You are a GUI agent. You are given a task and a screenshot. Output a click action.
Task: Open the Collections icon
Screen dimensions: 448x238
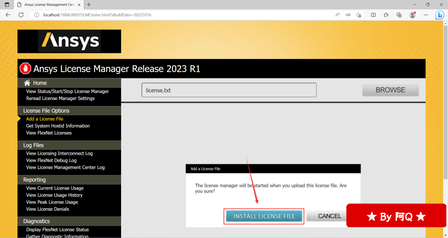tap(399, 15)
